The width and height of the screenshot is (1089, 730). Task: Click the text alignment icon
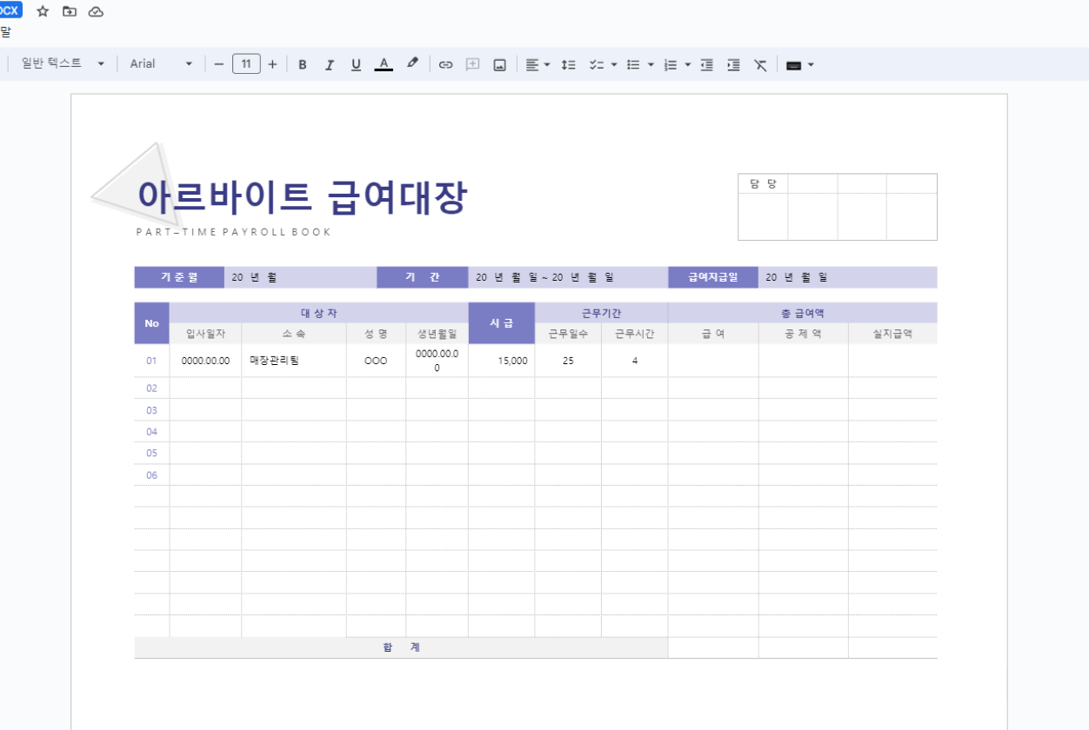pyautogui.click(x=532, y=64)
